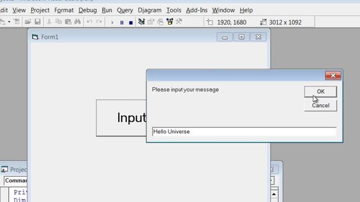
Task: Click the Copy toolbar icon
Action: (x=58, y=22)
